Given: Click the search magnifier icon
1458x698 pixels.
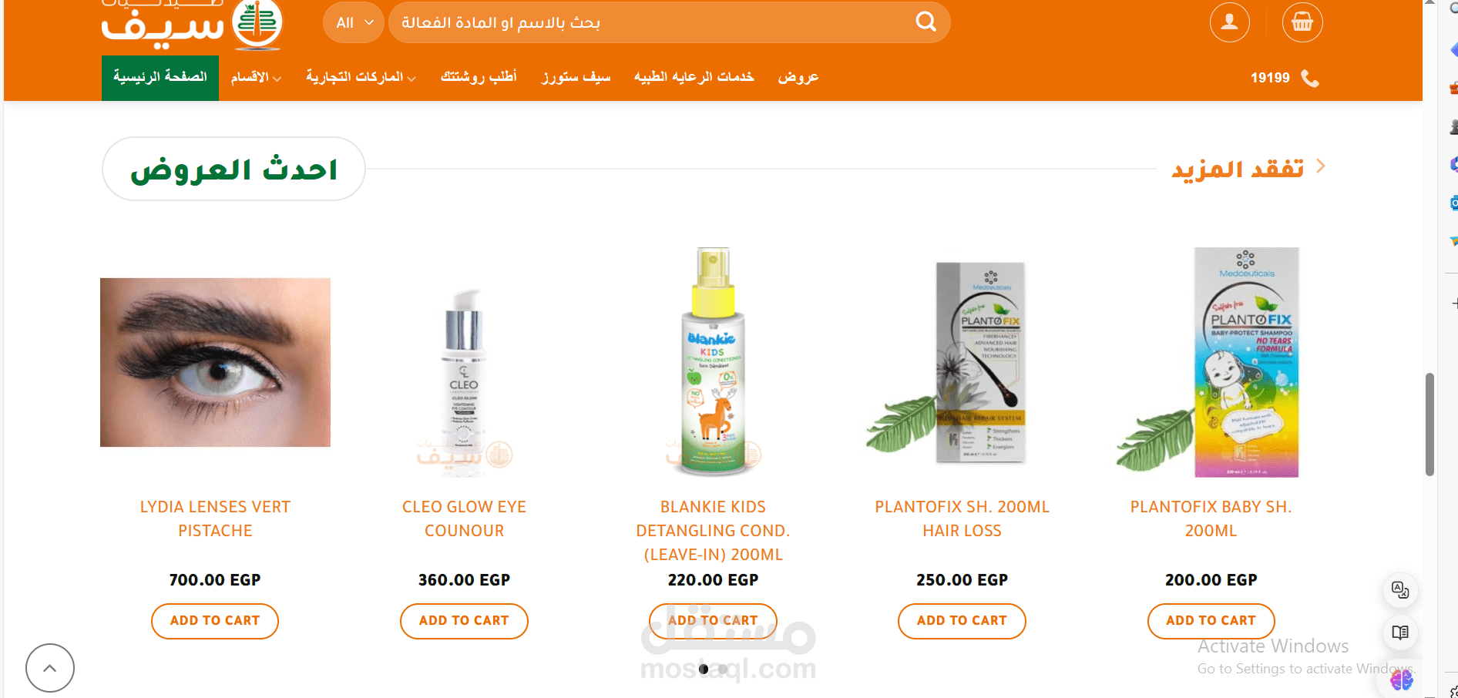Looking at the screenshot, I should tap(926, 22).
